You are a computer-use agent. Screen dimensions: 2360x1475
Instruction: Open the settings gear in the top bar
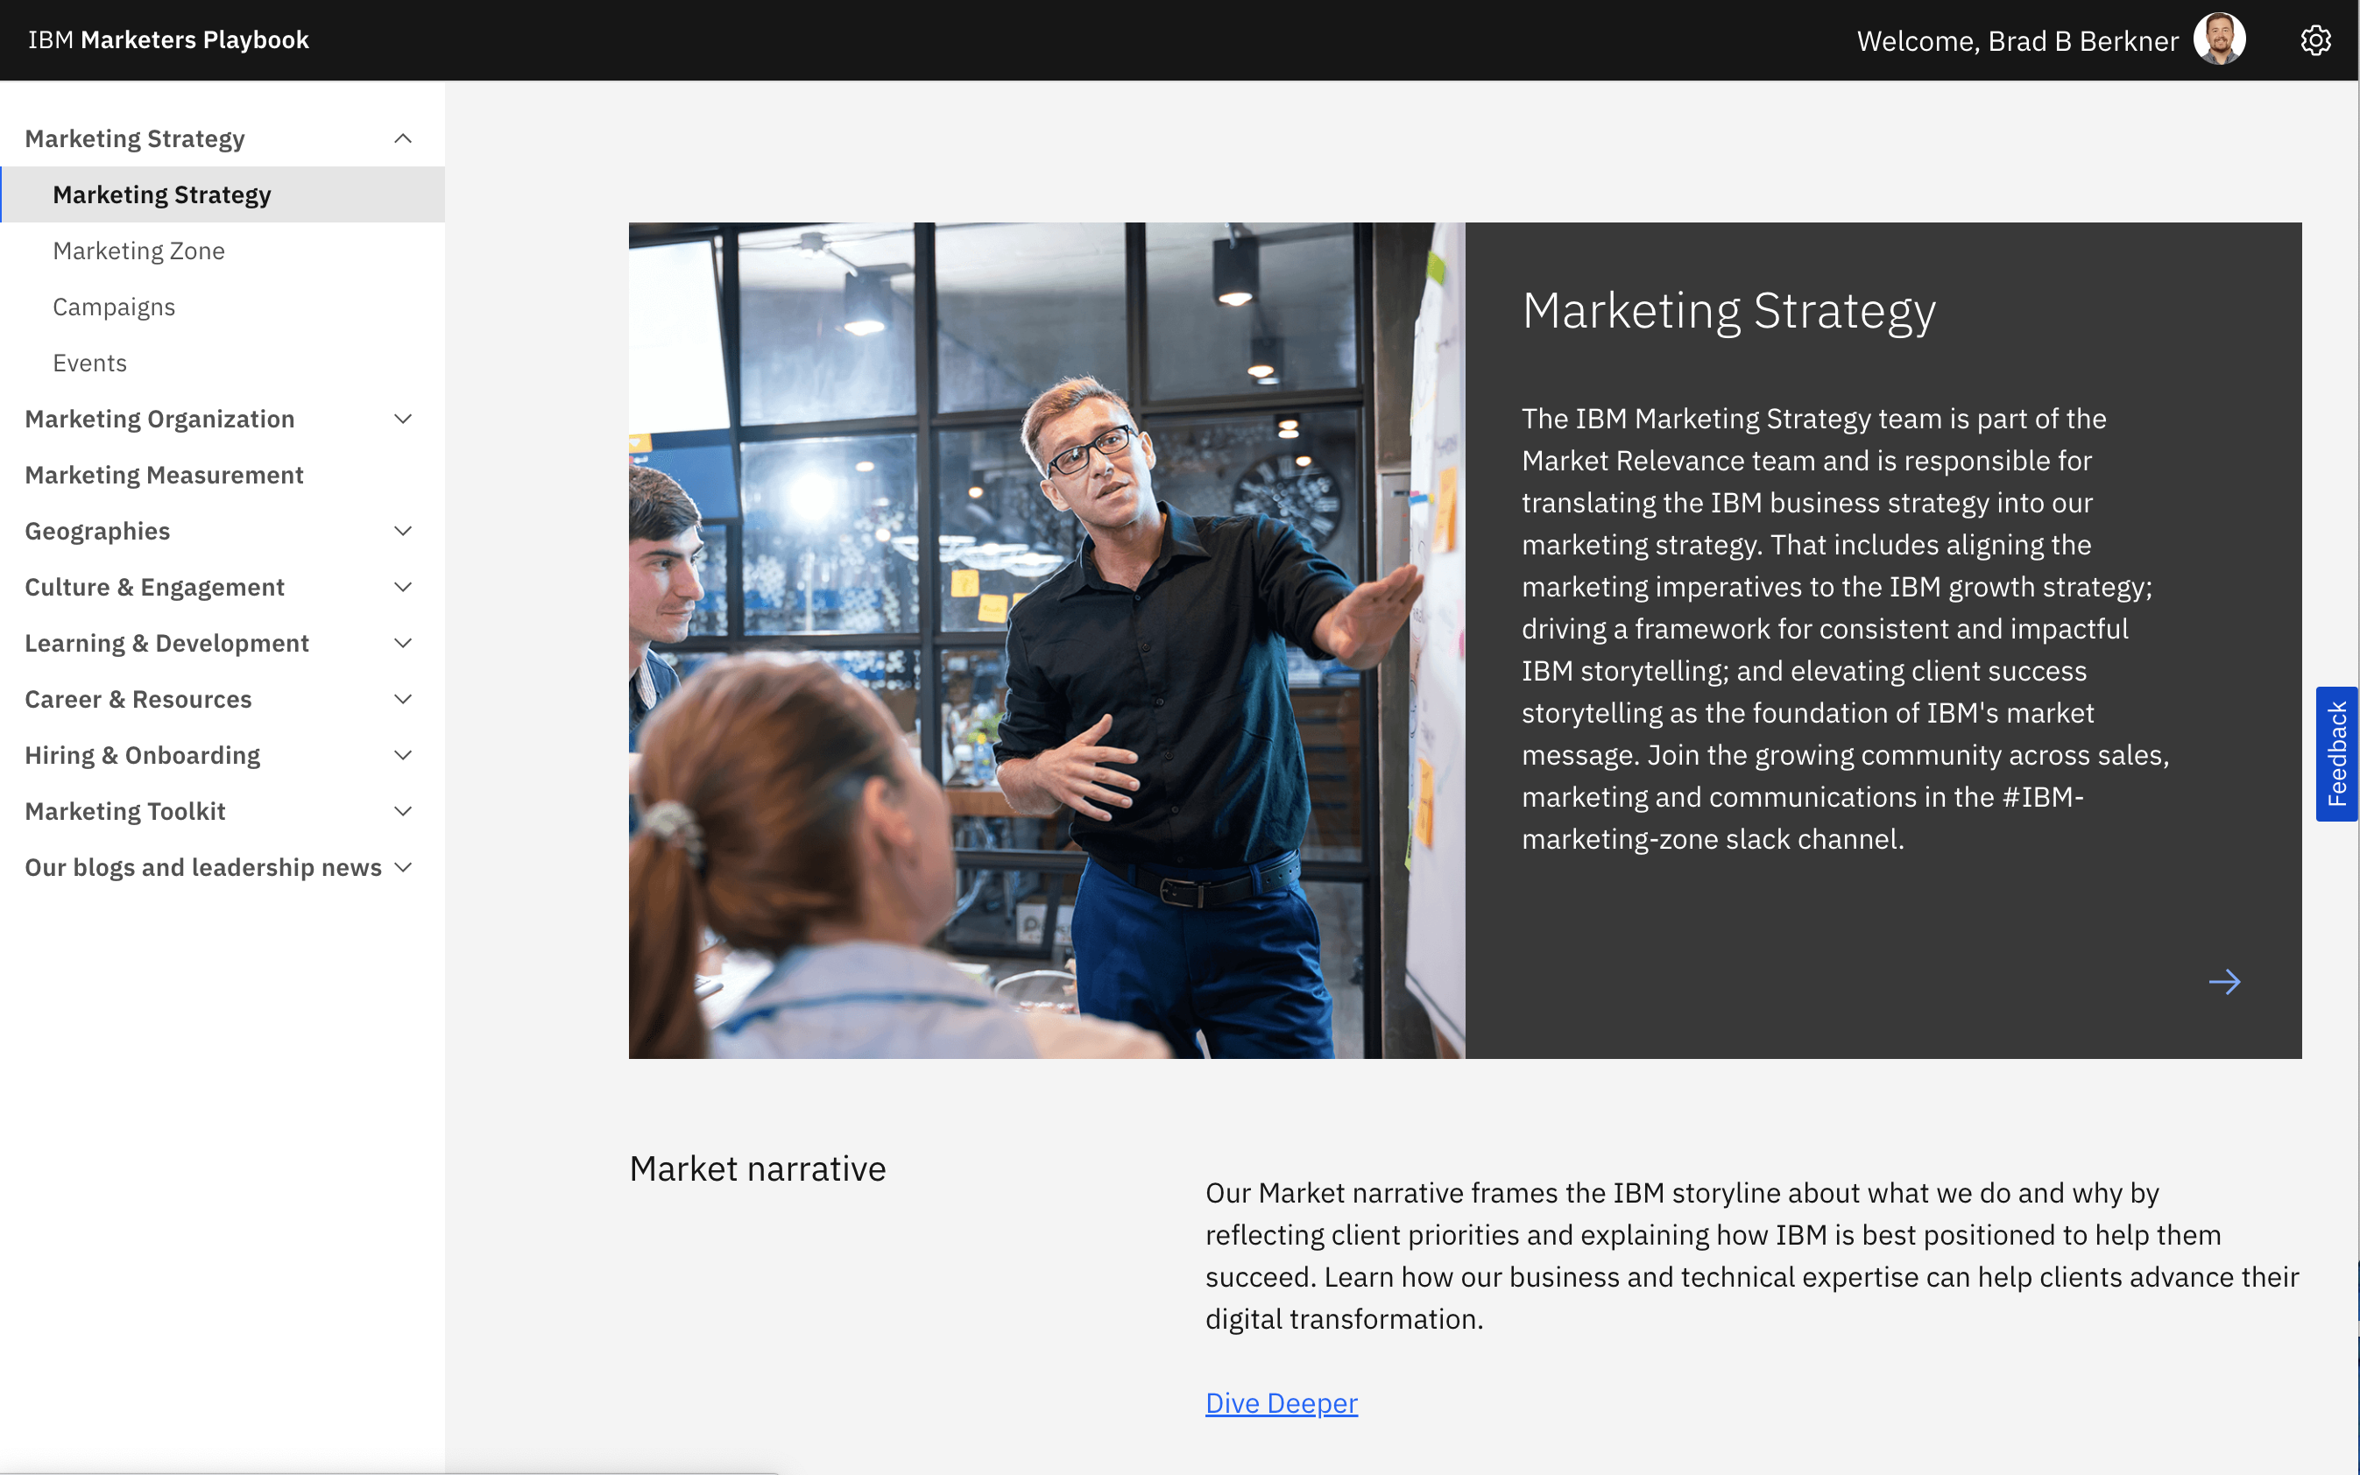tap(2316, 40)
